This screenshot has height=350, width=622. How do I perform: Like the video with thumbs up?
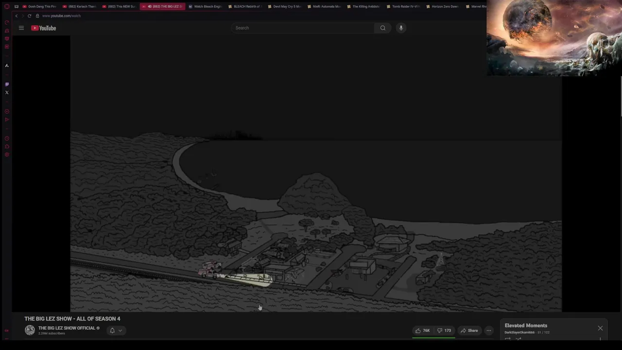coord(422,331)
